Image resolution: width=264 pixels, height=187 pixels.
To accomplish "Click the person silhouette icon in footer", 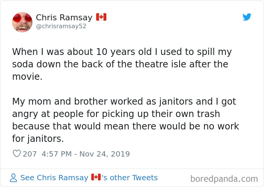I will (x=14, y=178).
